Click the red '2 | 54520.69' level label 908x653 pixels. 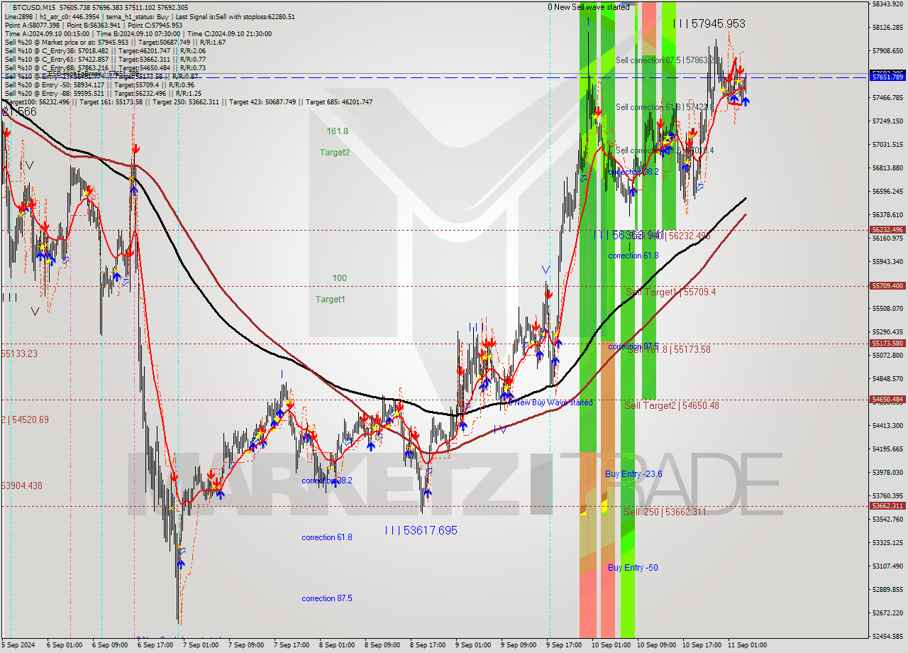25,419
